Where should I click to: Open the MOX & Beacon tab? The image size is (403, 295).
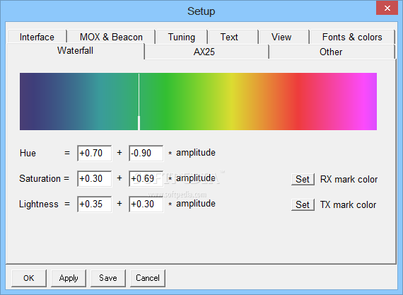(111, 37)
